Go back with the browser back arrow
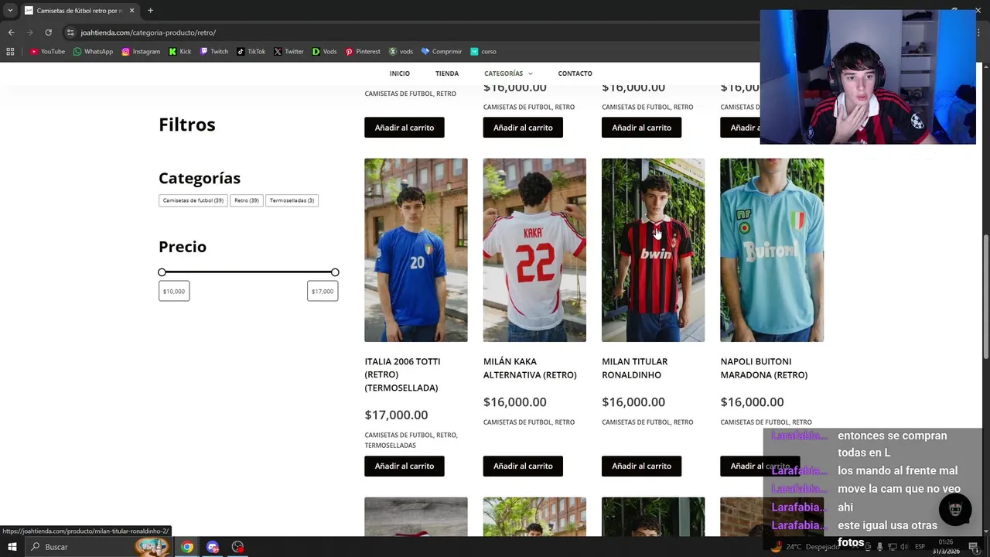Image resolution: width=990 pixels, height=557 pixels. [11, 32]
